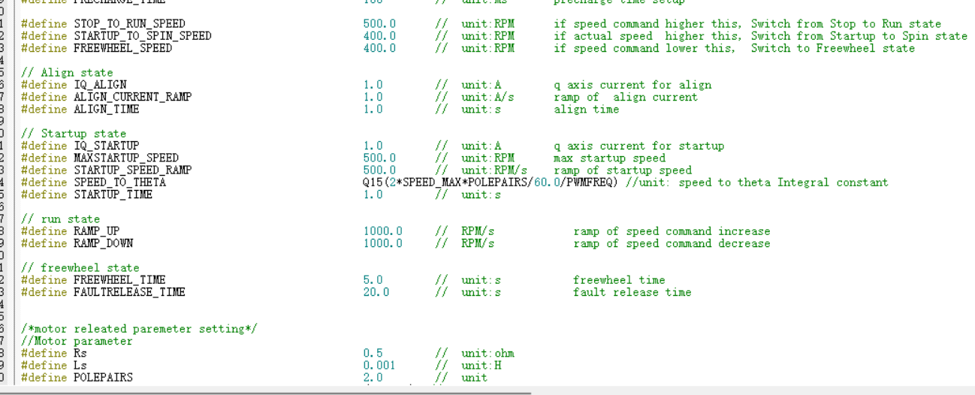Click the Q15 expression for SPEED_TO_THETA
Screen dimensions: 975x395
click(490, 182)
